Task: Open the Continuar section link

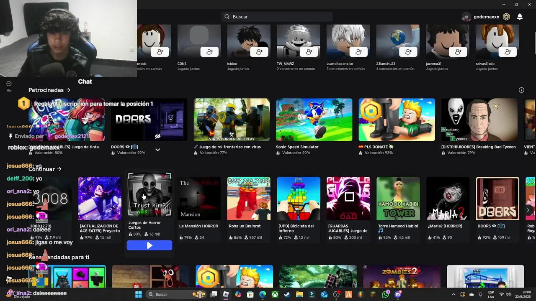Action: pyautogui.click(x=45, y=169)
